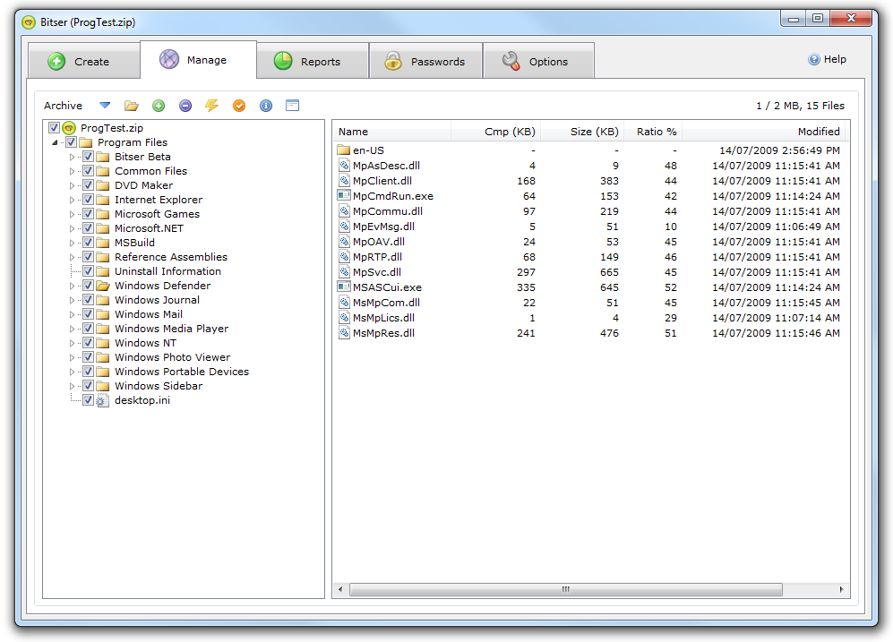This screenshot has height=642, width=893.
Task: Click the MpSvc.dll file icon
Action: click(x=344, y=272)
